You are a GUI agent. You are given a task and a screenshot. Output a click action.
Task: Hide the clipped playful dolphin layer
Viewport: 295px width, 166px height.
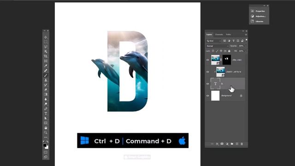click(x=208, y=72)
